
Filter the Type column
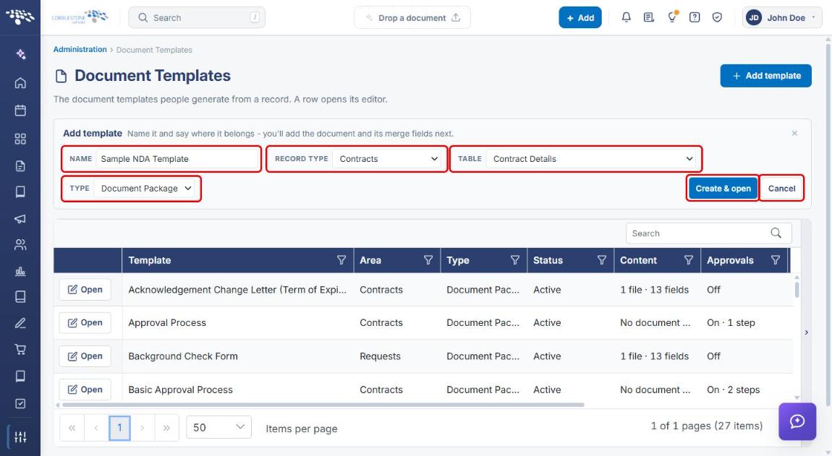514,260
